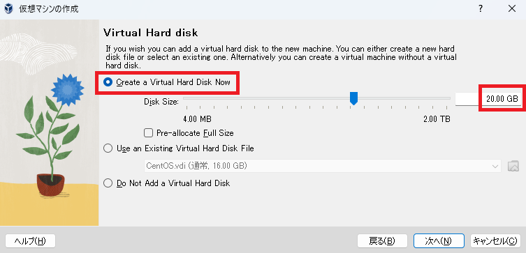Image resolution: width=526 pixels, height=253 pixels.
Task: Proceed with the 次へ(N) button
Action: [439, 240]
